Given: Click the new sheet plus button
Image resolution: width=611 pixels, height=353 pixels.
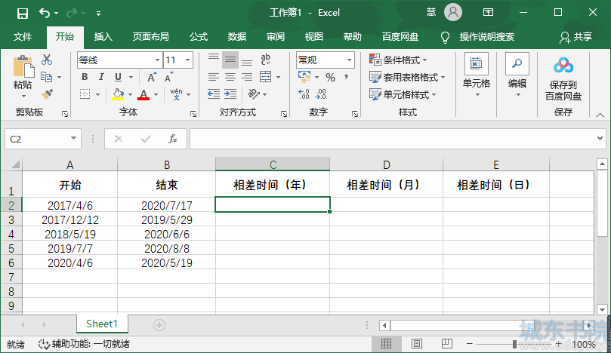Looking at the screenshot, I should pos(159,325).
